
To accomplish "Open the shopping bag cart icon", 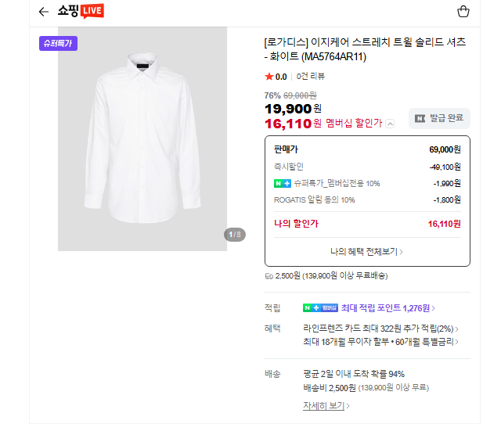I will click(x=463, y=12).
